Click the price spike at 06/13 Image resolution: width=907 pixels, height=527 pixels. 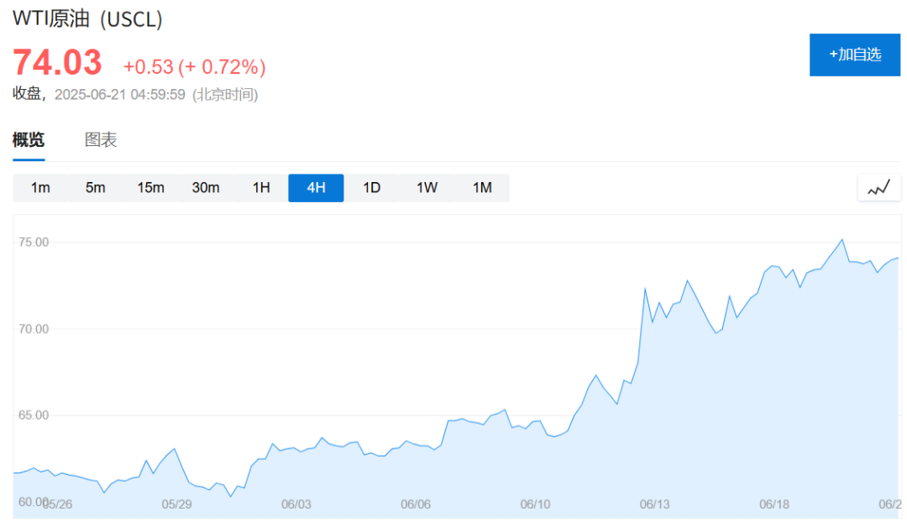click(645, 289)
